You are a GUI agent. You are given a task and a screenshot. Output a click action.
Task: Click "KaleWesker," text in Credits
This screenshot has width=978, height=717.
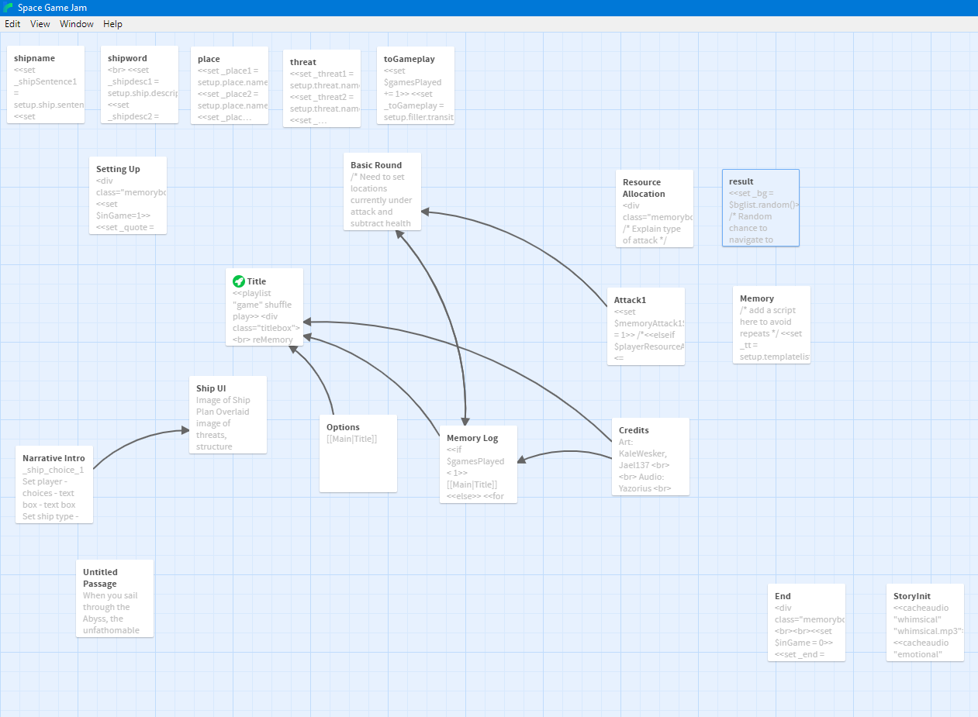pos(643,453)
